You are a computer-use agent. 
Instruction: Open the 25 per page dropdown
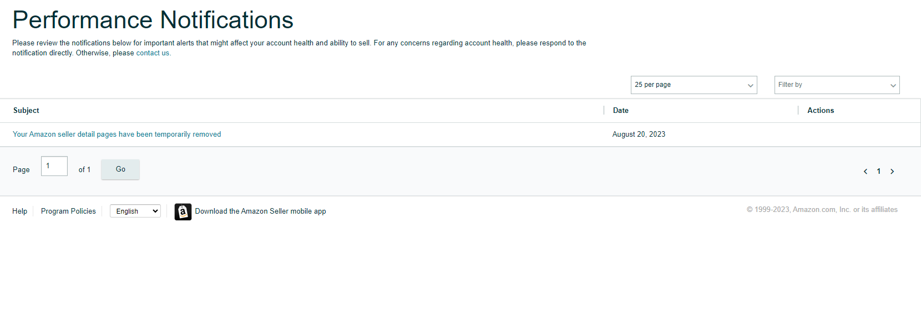694,85
